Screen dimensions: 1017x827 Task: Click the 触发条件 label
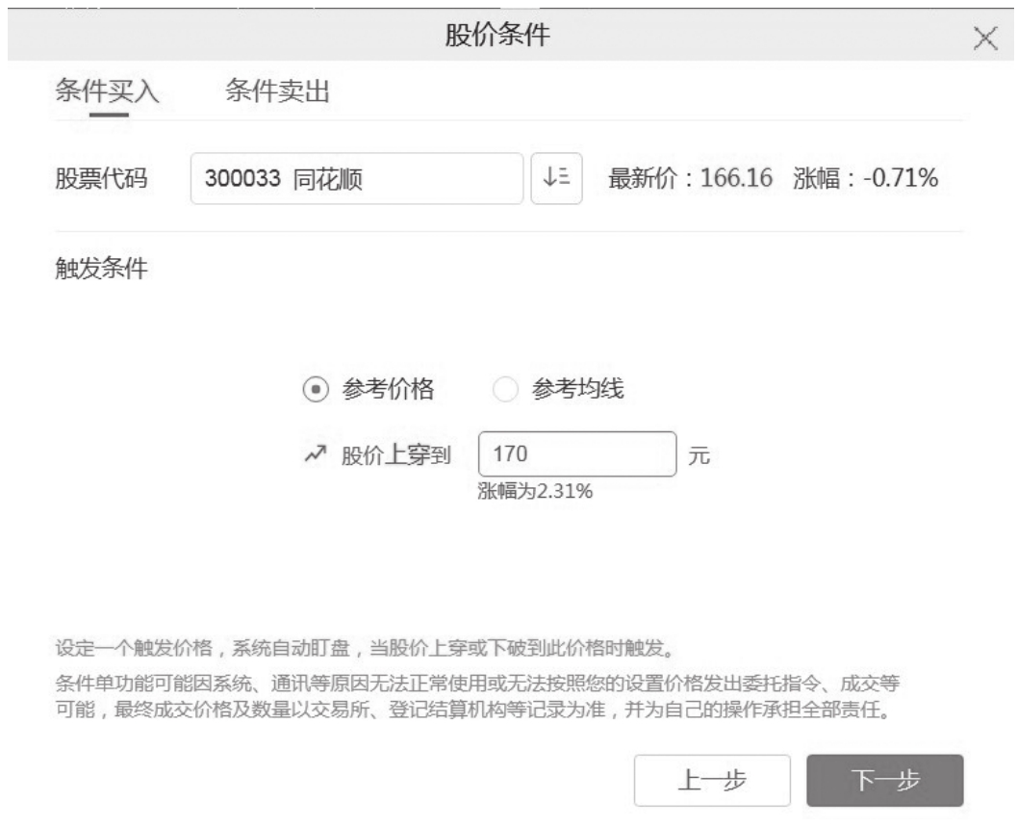tap(101, 268)
